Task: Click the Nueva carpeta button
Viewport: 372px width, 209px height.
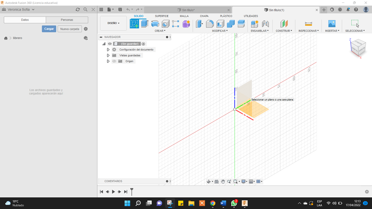Action: pos(70,29)
